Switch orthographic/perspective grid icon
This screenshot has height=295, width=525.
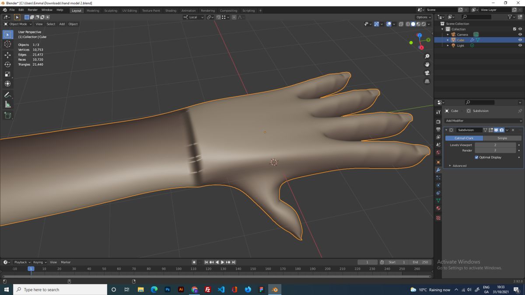tap(427, 81)
